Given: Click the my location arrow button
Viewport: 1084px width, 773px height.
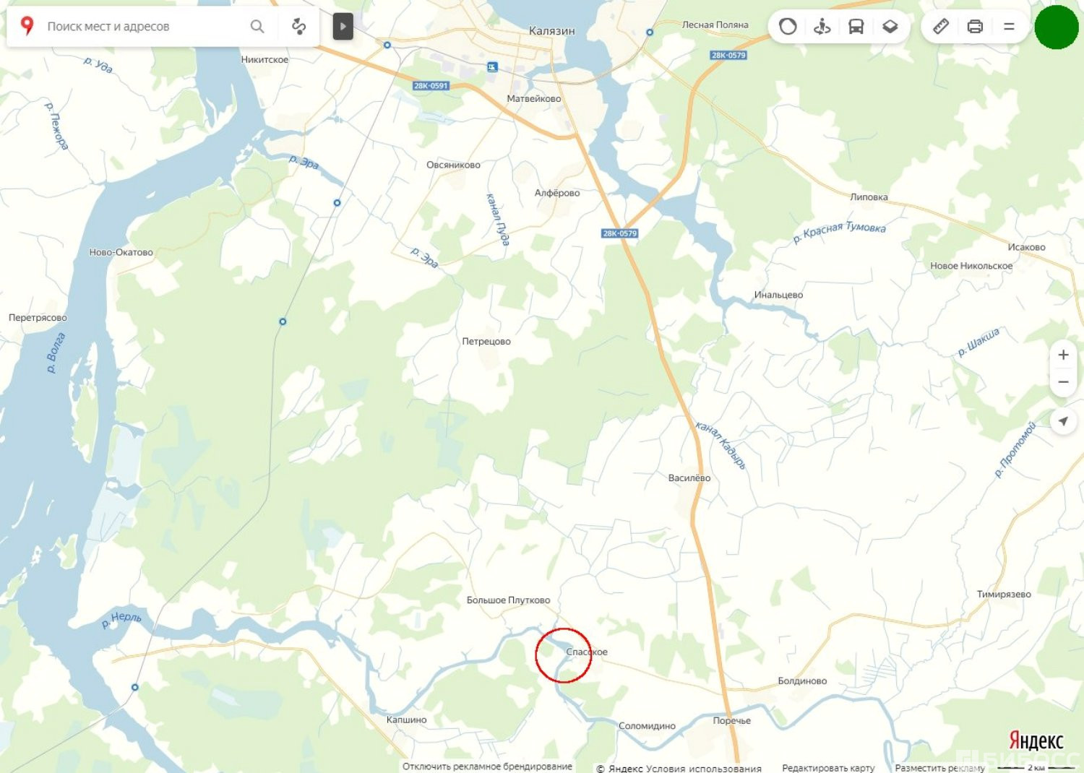Looking at the screenshot, I should [1063, 421].
